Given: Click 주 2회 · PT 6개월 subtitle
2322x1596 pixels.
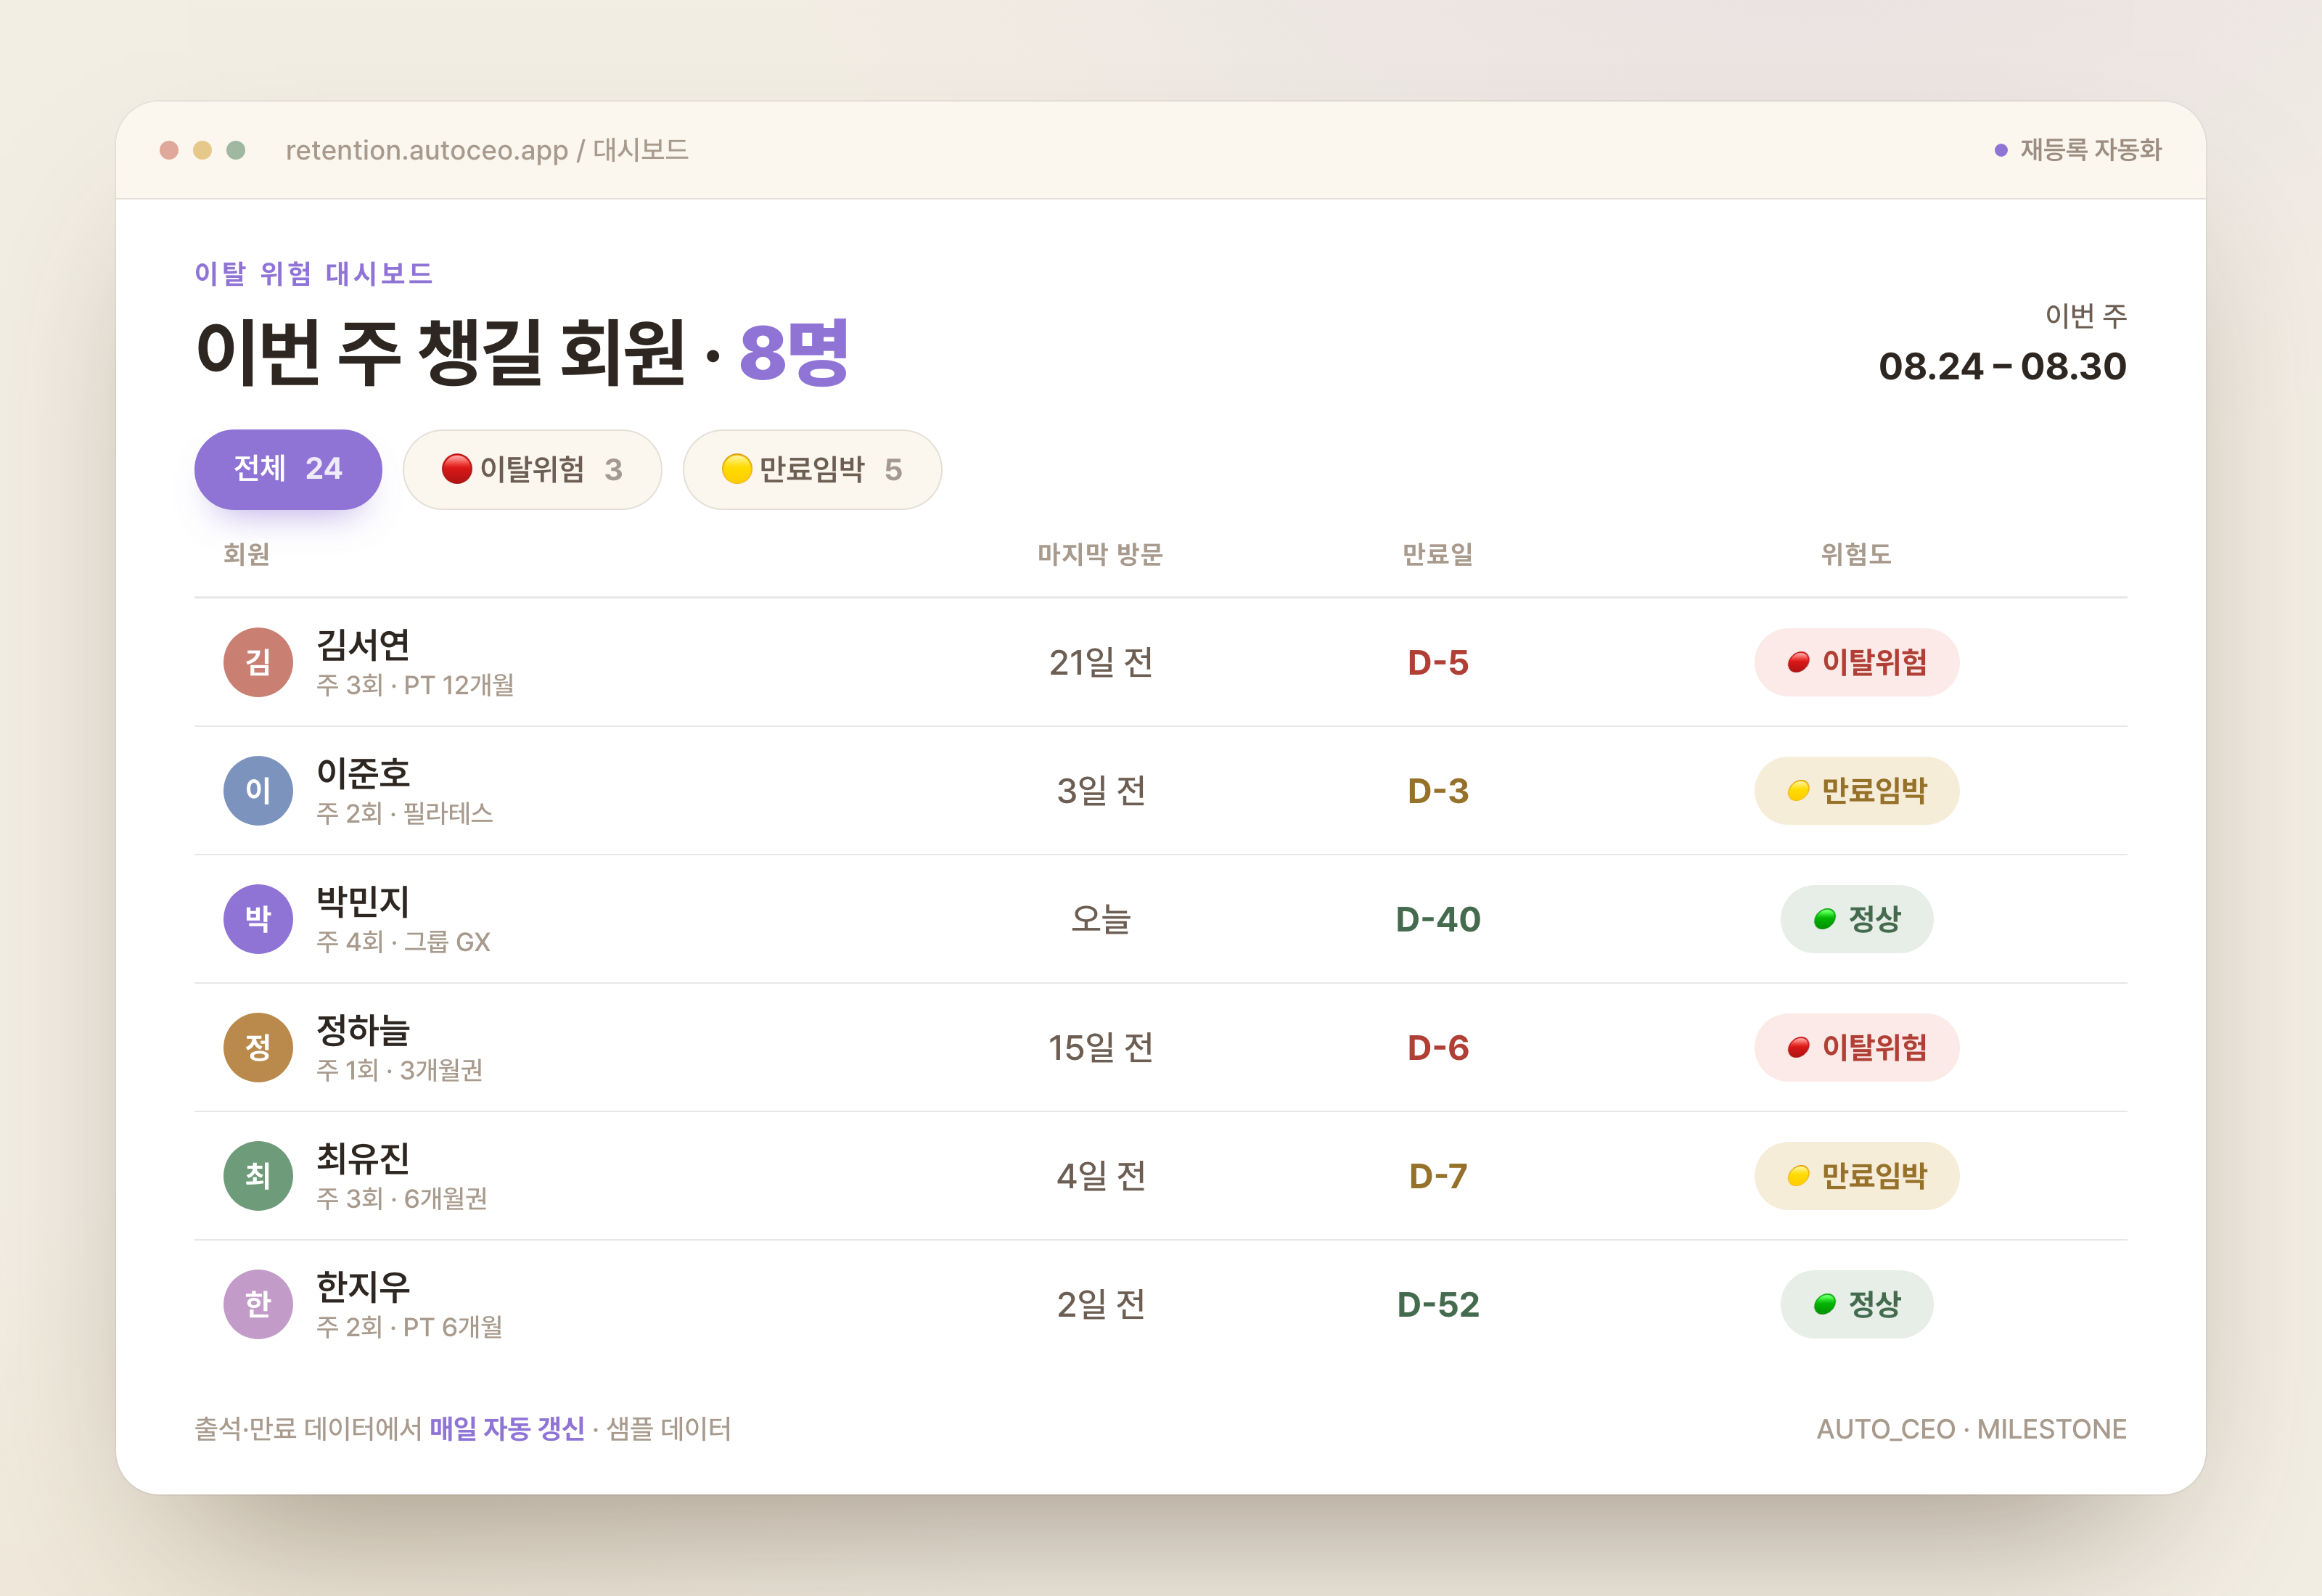Looking at the screenshot, I should click(409, 1326).
